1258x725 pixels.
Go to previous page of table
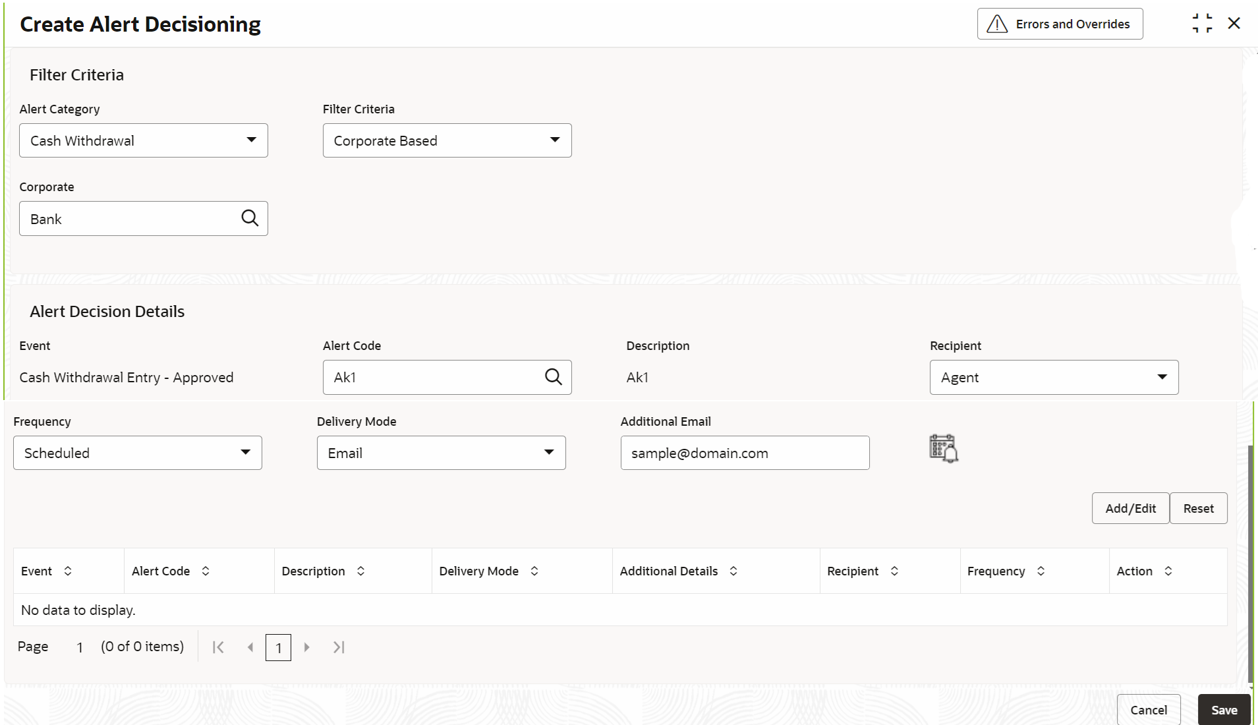click(x=250, y=647)
